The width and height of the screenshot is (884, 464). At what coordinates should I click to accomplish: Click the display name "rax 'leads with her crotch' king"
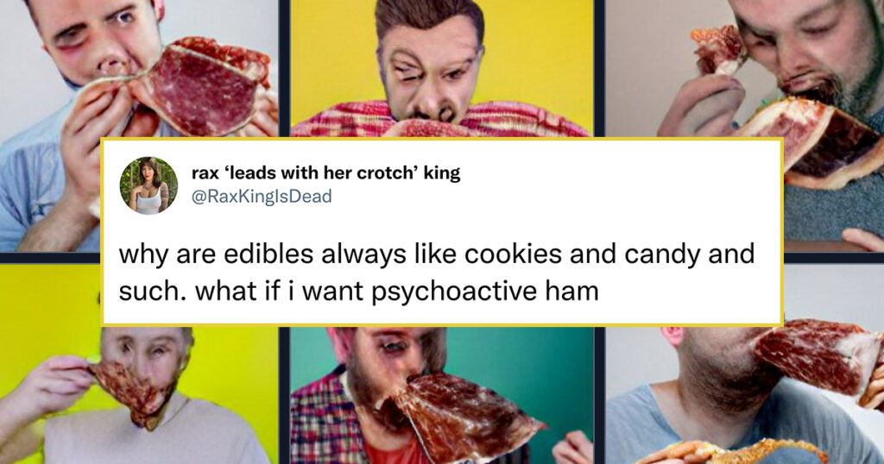click(x=325, y=172)
